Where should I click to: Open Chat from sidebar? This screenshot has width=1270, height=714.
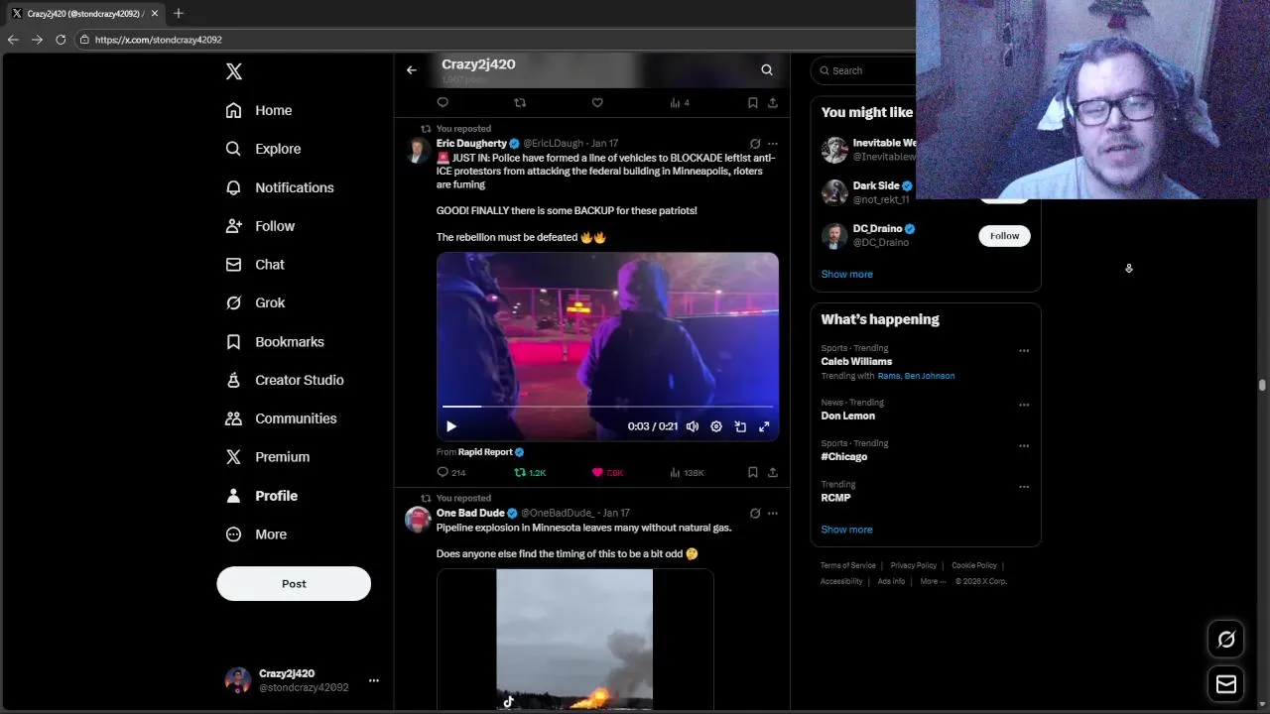[255, 265]
